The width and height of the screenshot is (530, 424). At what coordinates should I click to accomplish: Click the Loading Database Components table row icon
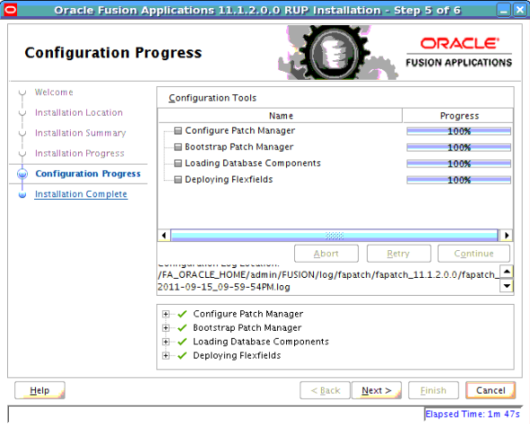click(x=178, y=163)
